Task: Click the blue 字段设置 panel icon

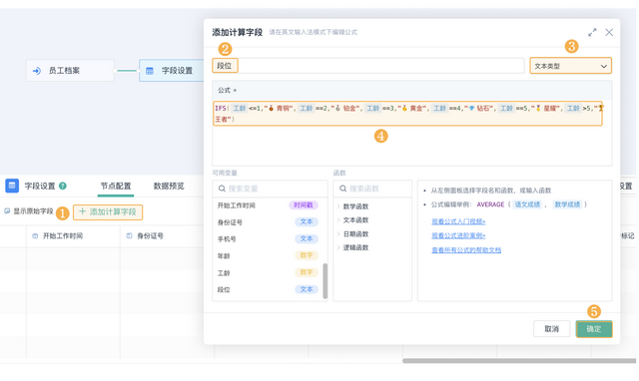Action: (12, 186)
